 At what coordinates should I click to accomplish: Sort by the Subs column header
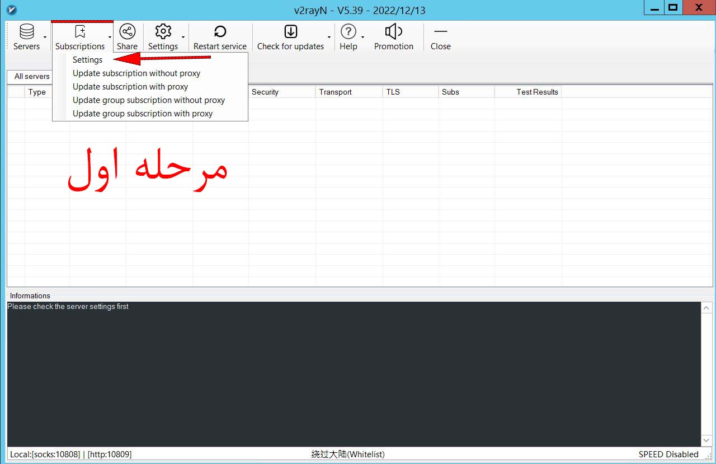[x=467, y=92]
